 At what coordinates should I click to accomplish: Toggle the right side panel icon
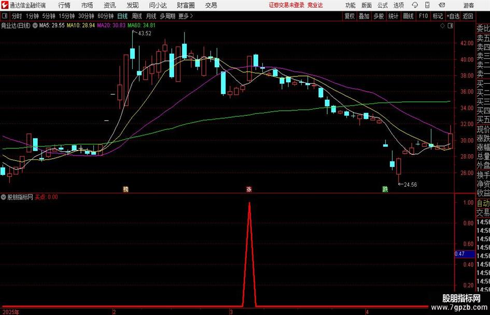pyautogui.click(x=450, y=25)
